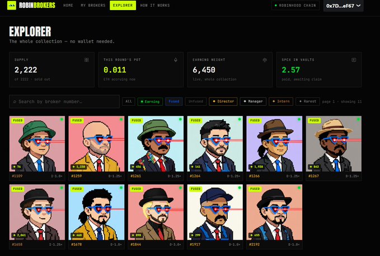Select the All filter

(129, 101)
